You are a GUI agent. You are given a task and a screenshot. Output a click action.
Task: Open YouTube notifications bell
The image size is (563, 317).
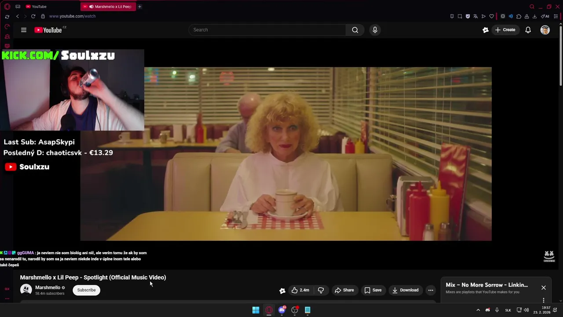point(528,30)
